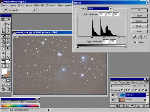Open the Kanál RGB dropdown
150x112 pixels.
click(x=110, y=9)
